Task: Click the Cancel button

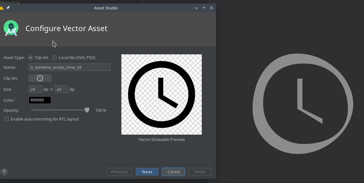Action: click(x=174, y=172)
